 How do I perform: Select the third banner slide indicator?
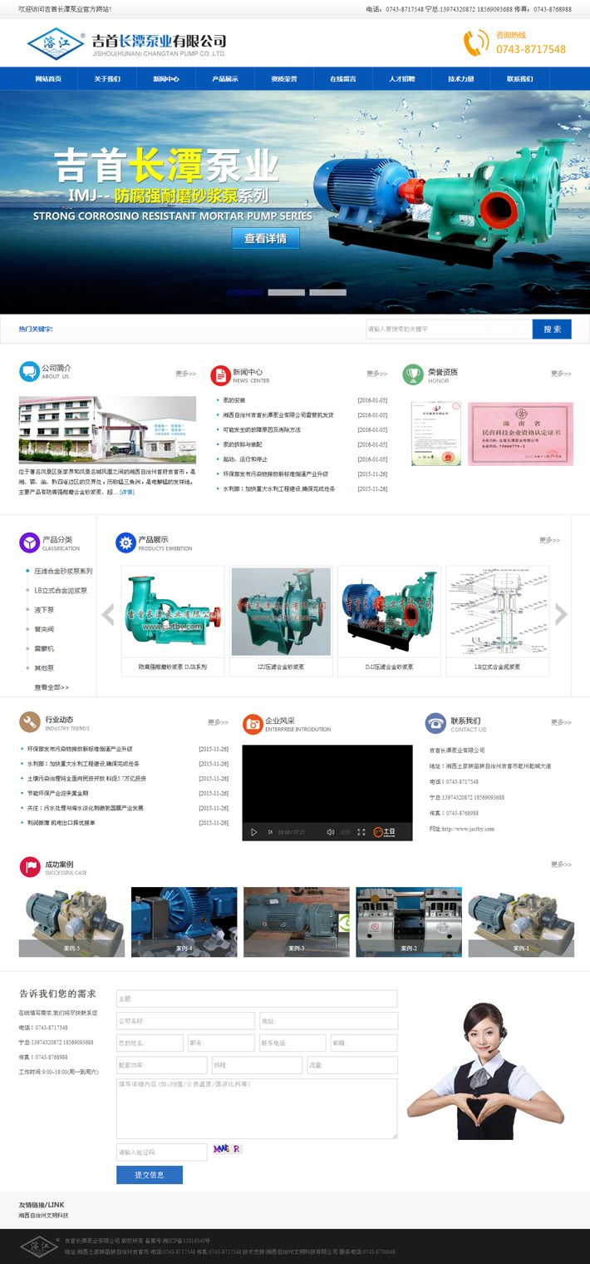[x=327, y=292]
